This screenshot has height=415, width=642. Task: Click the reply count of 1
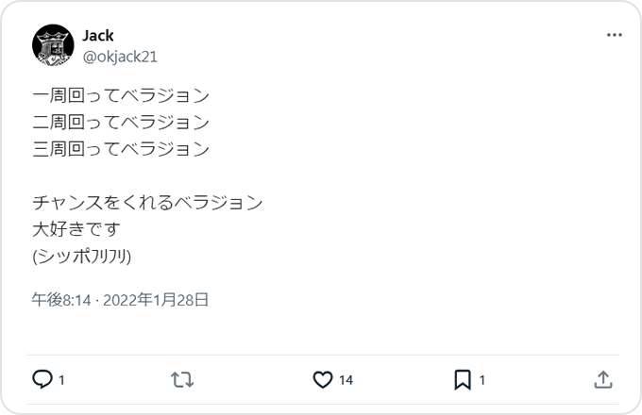[x=62, y=380]
